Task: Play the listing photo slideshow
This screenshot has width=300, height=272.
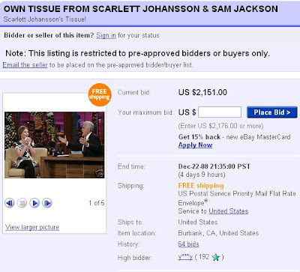Action: (x=34, y=203)
